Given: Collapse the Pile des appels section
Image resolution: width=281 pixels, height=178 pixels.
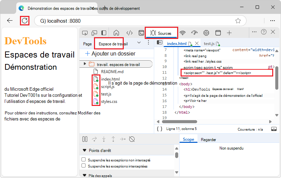Looking at the screenshot, I should [85, 175].
